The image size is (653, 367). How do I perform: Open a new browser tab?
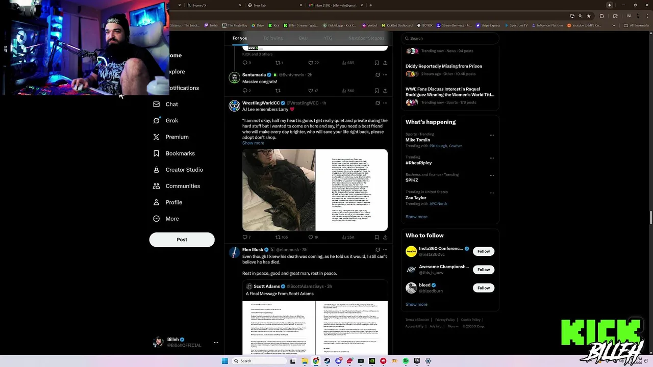[x=370, y=5]
